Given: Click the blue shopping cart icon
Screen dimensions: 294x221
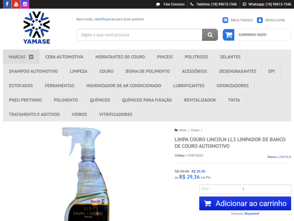Looking at the screenshot, I should pos(229,35).
